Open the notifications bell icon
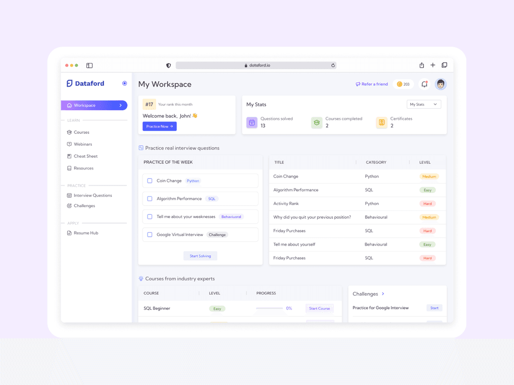Screen dimensions: 514x385 (424, 84)
